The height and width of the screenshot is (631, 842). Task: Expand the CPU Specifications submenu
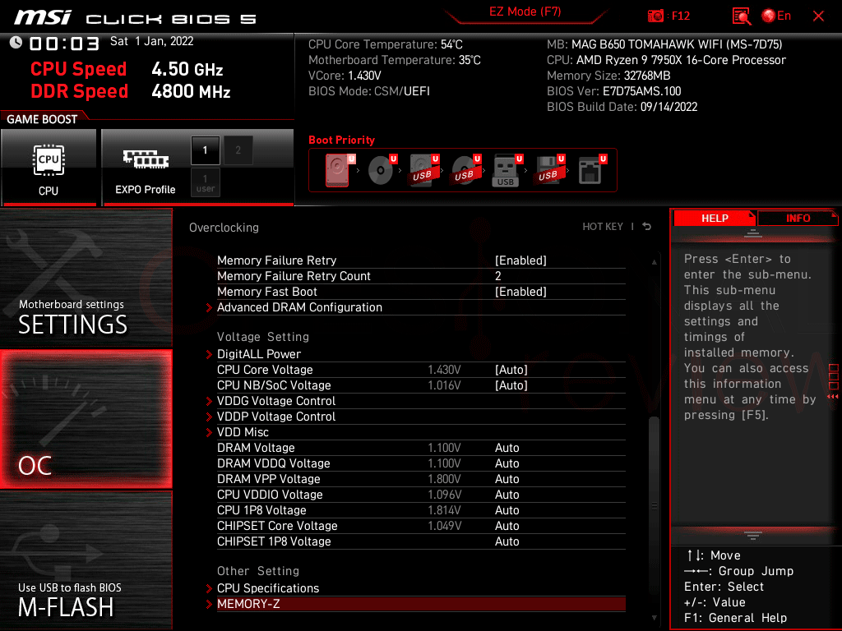click(268, 588)
